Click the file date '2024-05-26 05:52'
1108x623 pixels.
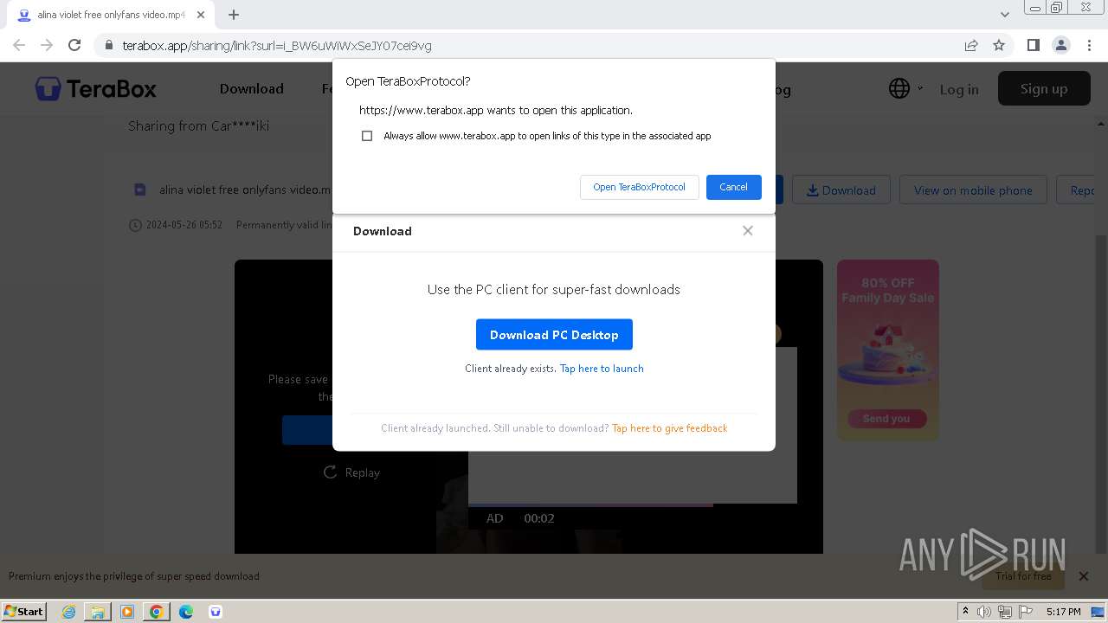click(x=184, y=224)
